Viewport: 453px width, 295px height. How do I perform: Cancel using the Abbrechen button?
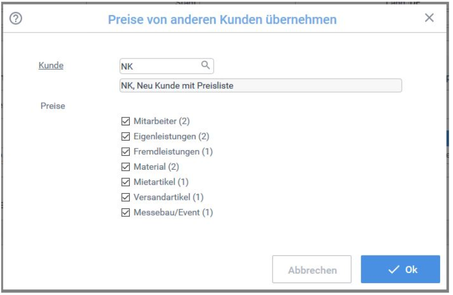pos(312,269)
